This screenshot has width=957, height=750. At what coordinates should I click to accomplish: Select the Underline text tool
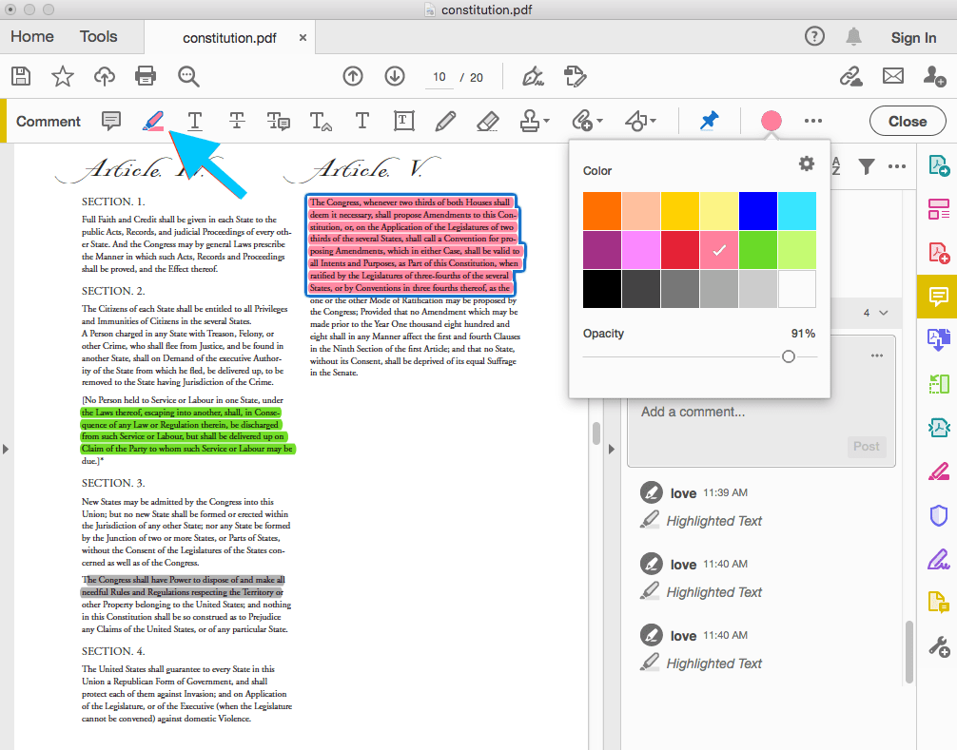[194, 121]
